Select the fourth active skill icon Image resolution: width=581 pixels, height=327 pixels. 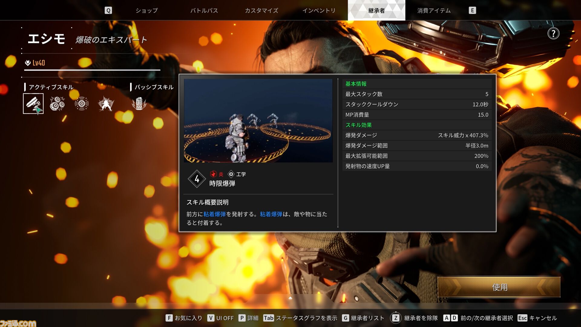[x=106, y=104]
